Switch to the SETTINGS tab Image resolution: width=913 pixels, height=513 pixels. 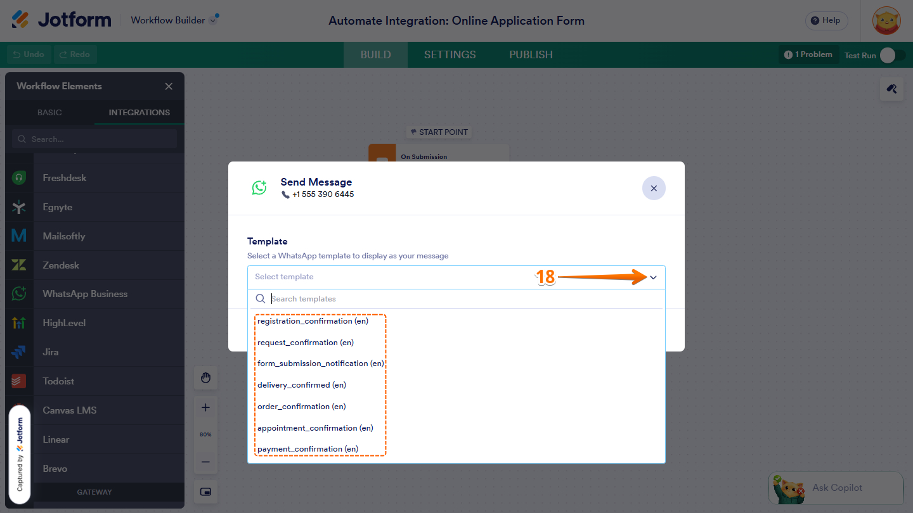[450, 54]
